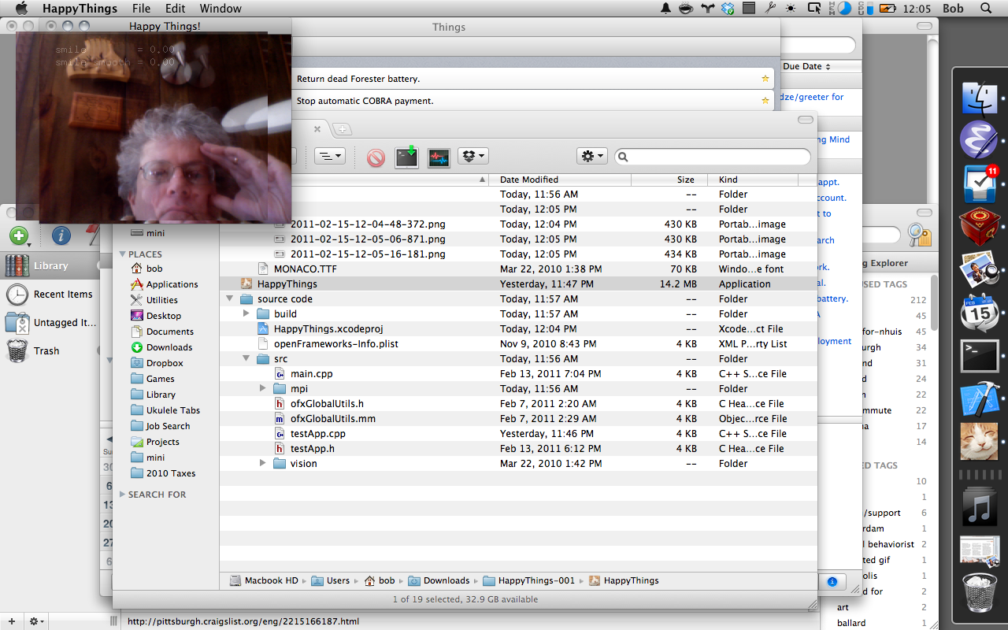Screen dimensions: 1008x630
Task: Expand the vision folder
Action: tap(263, 463)
